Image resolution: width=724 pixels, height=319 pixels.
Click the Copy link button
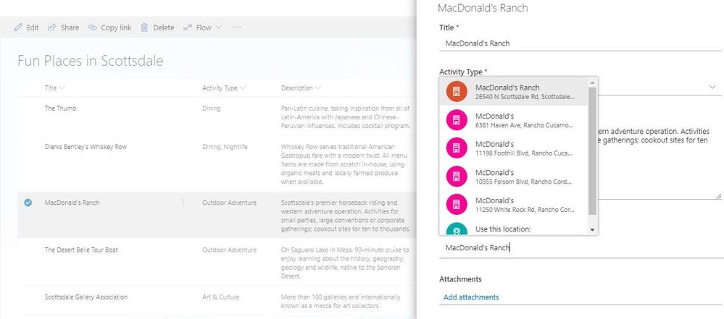(x=110, y=27)
